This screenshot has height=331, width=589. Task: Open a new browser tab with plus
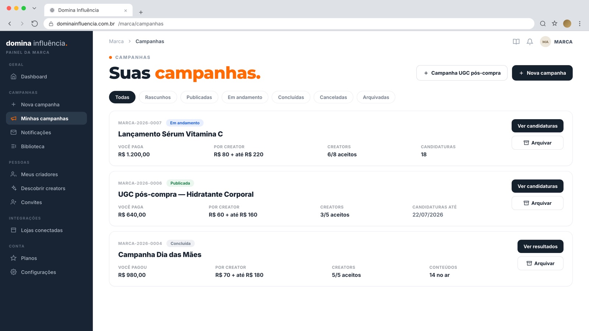coord(141,12)
